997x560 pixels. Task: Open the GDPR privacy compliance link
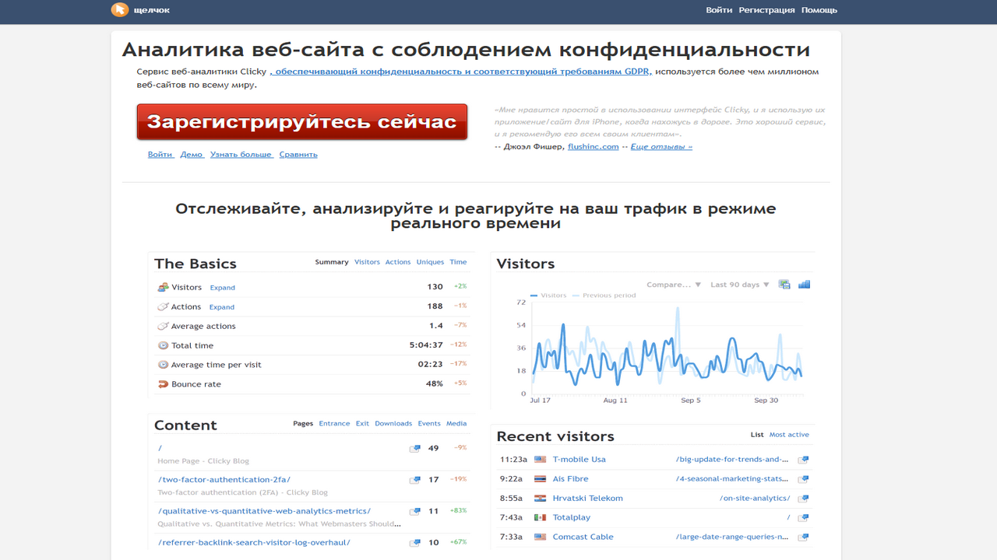click(x=460, y=72)
